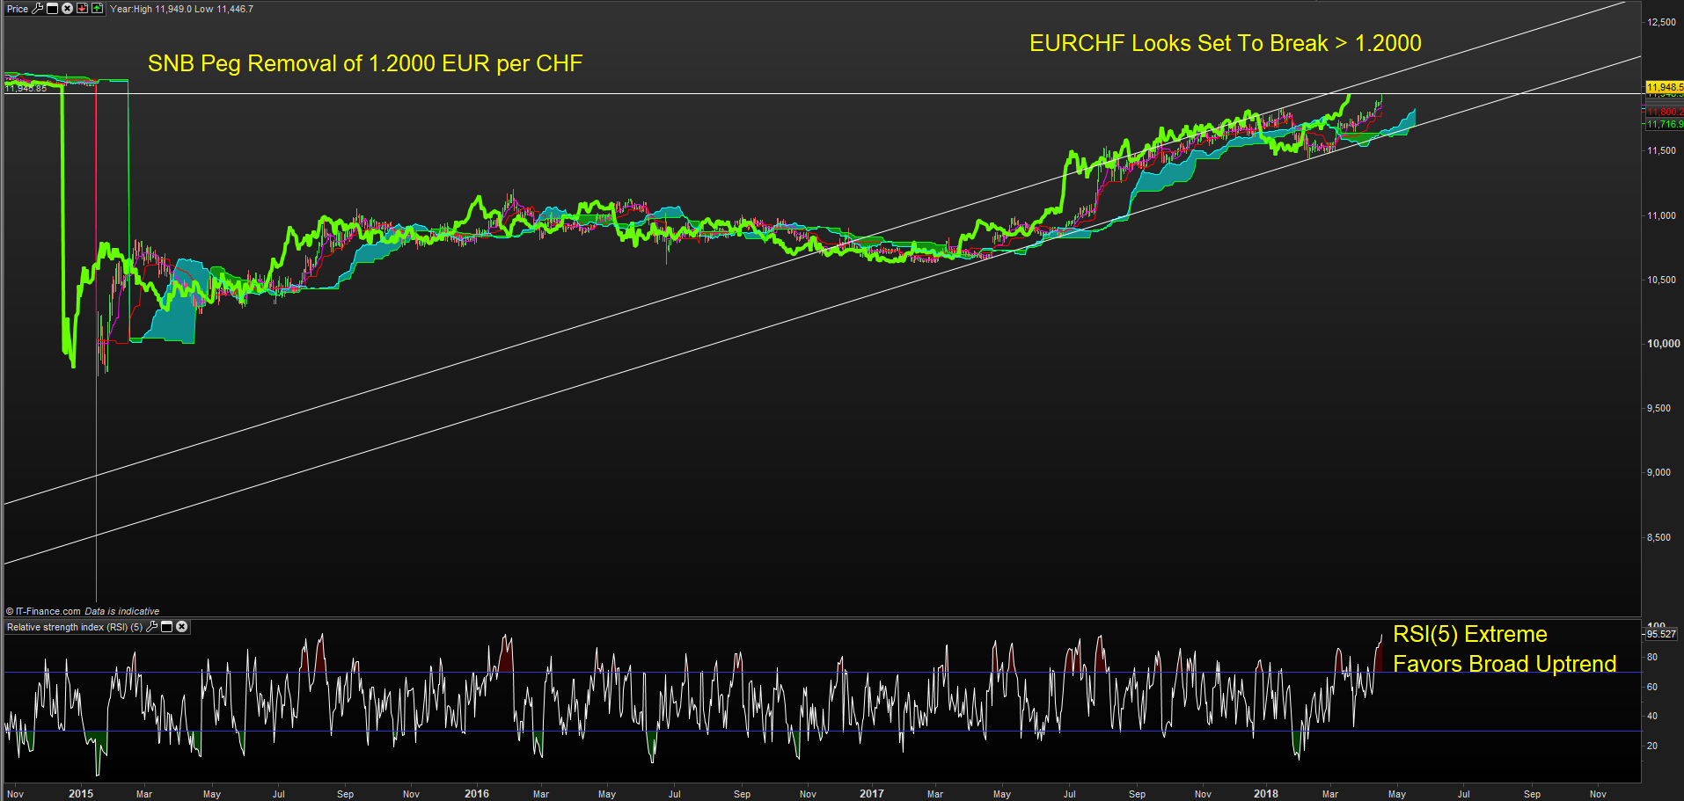Close the Price panel with X icon
The height and width of the screenshot is (801, 1684).
coord(67,9)
